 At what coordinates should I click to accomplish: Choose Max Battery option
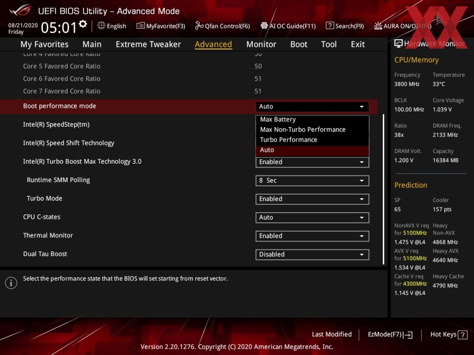tap(312, 119)
